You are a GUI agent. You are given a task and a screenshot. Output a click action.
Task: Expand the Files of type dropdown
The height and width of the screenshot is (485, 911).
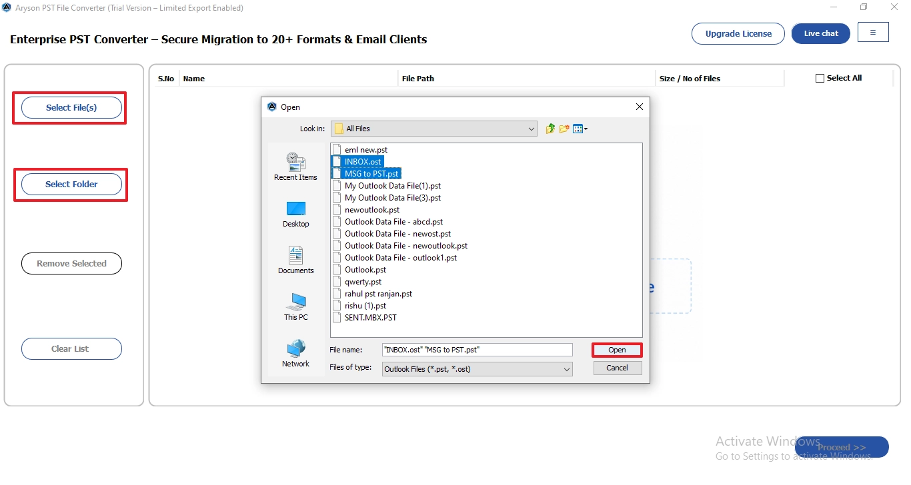(567, 369)
